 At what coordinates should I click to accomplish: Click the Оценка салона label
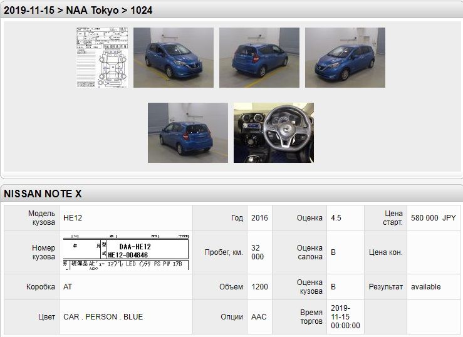(310, 252)
